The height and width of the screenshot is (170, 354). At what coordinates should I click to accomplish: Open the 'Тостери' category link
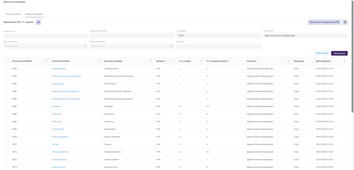(55, 144)
